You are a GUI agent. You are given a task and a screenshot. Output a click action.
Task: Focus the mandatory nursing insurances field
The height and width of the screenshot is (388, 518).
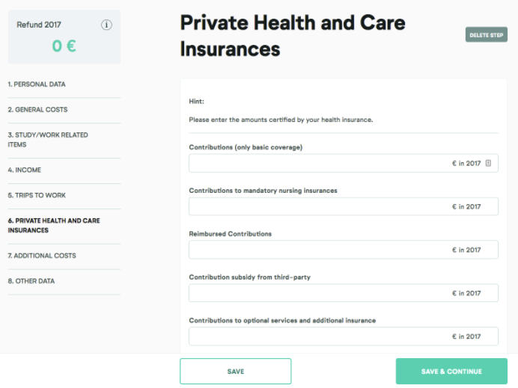[x=344, y=206]
